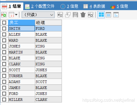Screen dimensions: 137x105
Task: Select the WARD cell
Action: pos(22,40)
